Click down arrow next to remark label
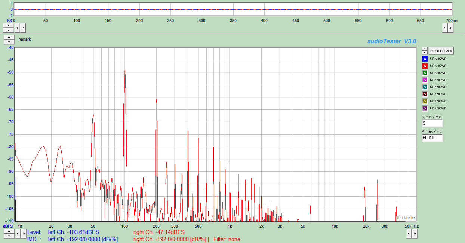The height and width of the screenshot is (243, 465). 9,42
